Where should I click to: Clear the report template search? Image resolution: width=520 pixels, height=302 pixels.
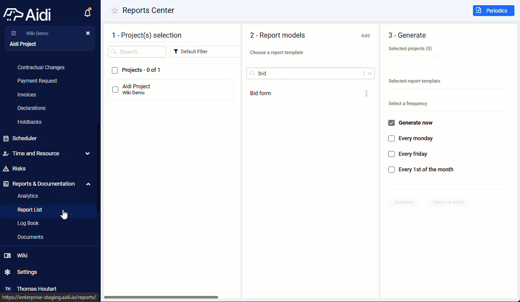370,74
